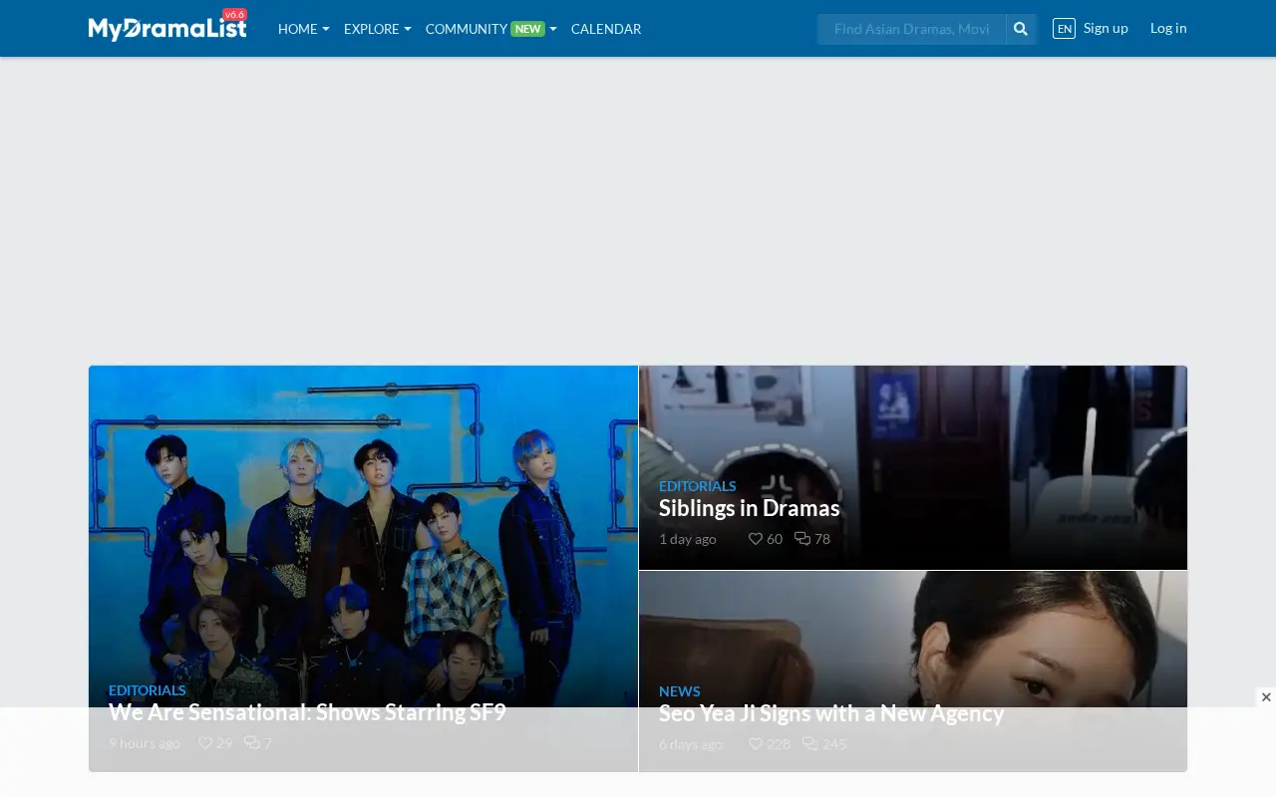Expand the EXPLORE dropdown menu

[378, 29]
